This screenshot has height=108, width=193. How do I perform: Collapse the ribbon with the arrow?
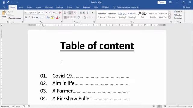coord(191,22)
